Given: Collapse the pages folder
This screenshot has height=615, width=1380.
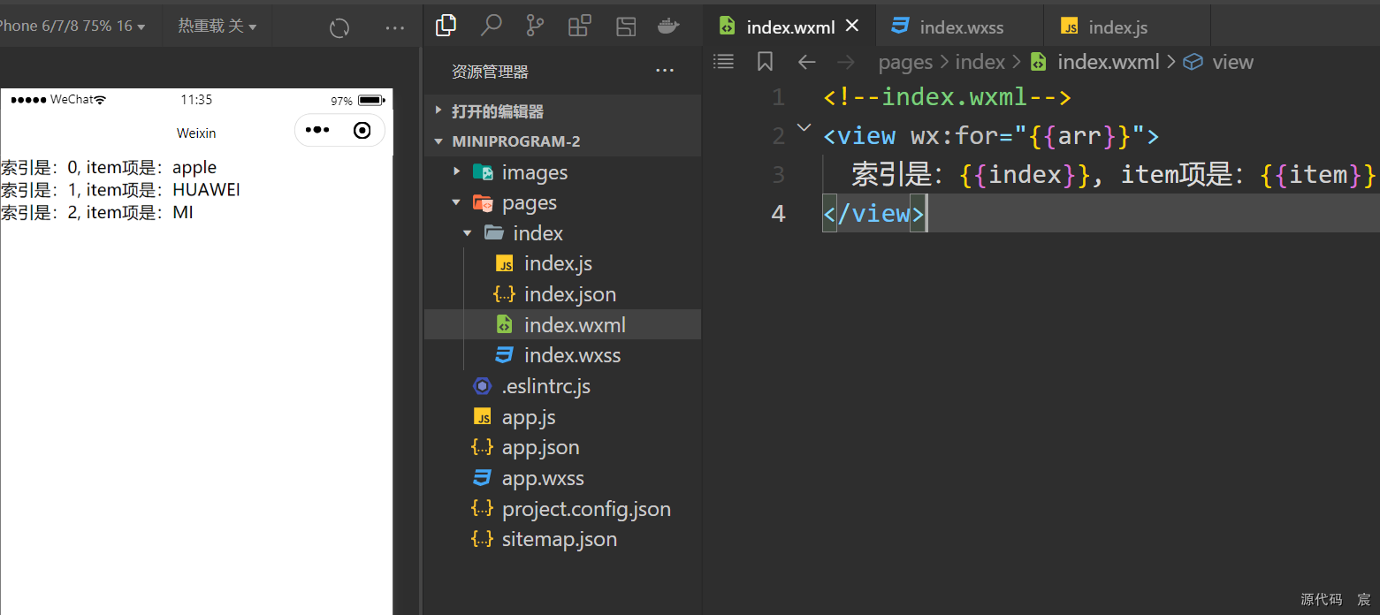Looking at the screenshot, I should (562, 202).
